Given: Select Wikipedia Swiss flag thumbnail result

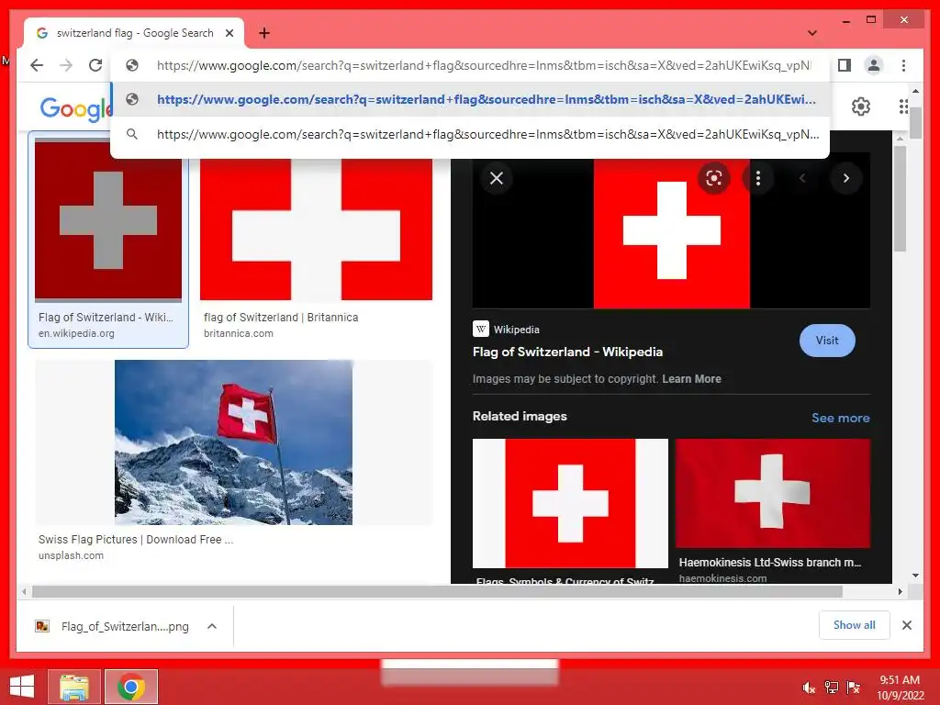Looking at the screenshot, I should click(x=108, y=220).
